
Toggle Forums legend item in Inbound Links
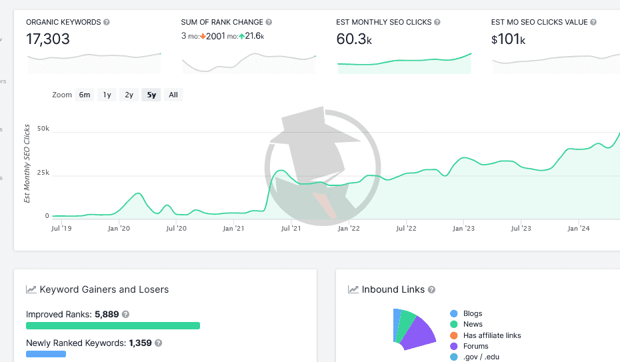(469, 346)
